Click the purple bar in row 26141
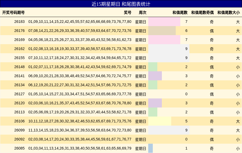Viewport: 242px width, 153px height. pos(155,76)
